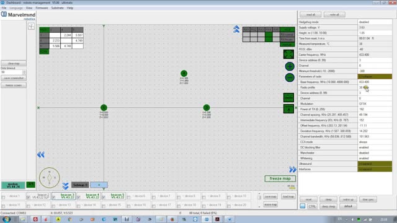Click the erase map button
Image resolution: width=397 pixels, height=223 pixels.
(x=270, y=204)
